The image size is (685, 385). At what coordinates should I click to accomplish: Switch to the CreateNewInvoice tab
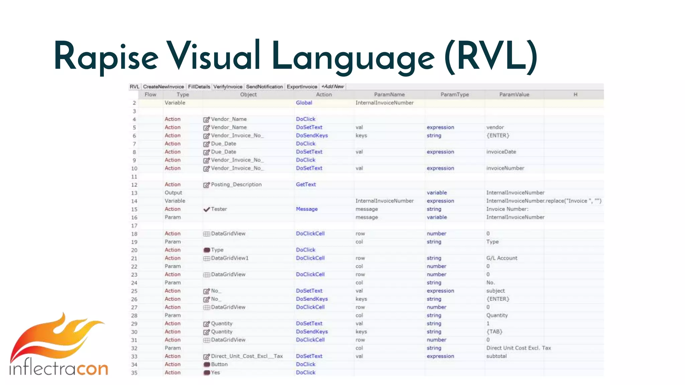click(x=164, y=87)
